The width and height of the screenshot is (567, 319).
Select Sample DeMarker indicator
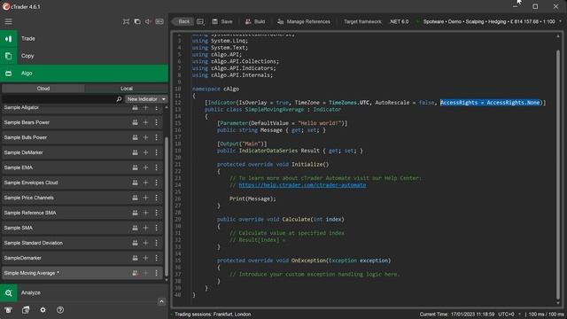82,152
